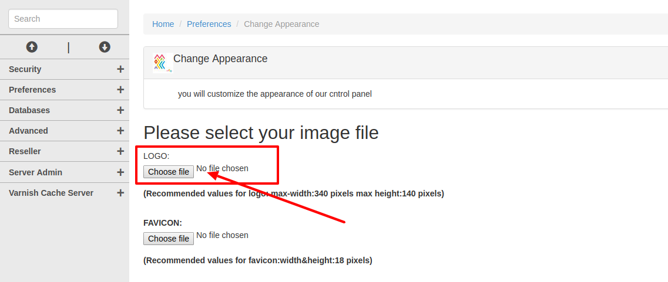Screen dimensions: 668x282
Task: Focus the sidebar Search input field
Action: (x=63, y=19)
